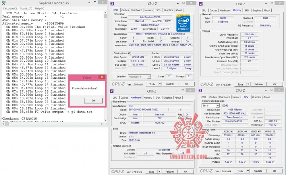Click Super PI horizontal scrollbar right arrow
Screen dimensions: 286x175
pyautogui.click(x=102, y=124)
